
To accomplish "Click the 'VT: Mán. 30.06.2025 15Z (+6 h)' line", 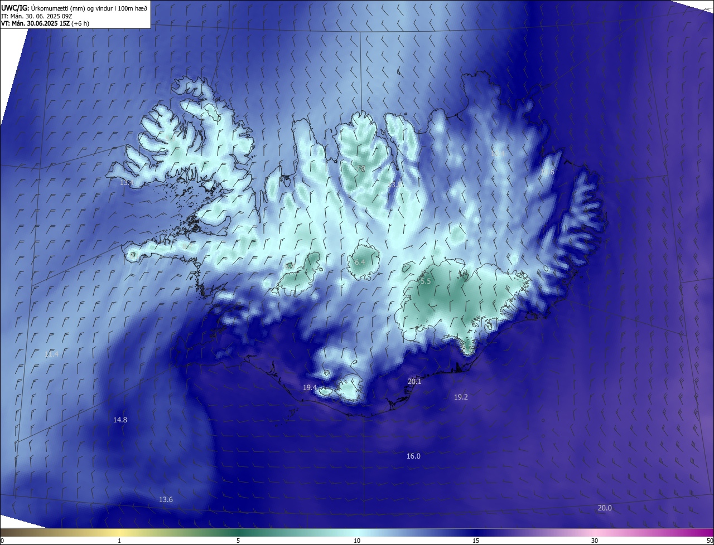I will (45, 23).
